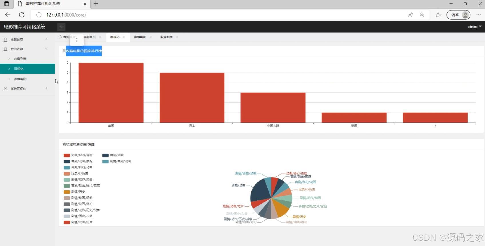Select 可视化 in the sidebar

click(x=27, y=69)
